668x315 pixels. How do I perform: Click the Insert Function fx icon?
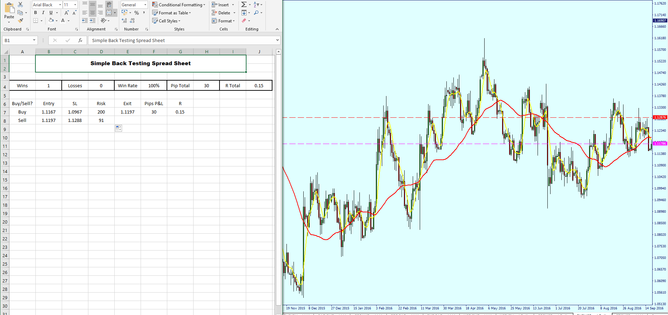80,40
